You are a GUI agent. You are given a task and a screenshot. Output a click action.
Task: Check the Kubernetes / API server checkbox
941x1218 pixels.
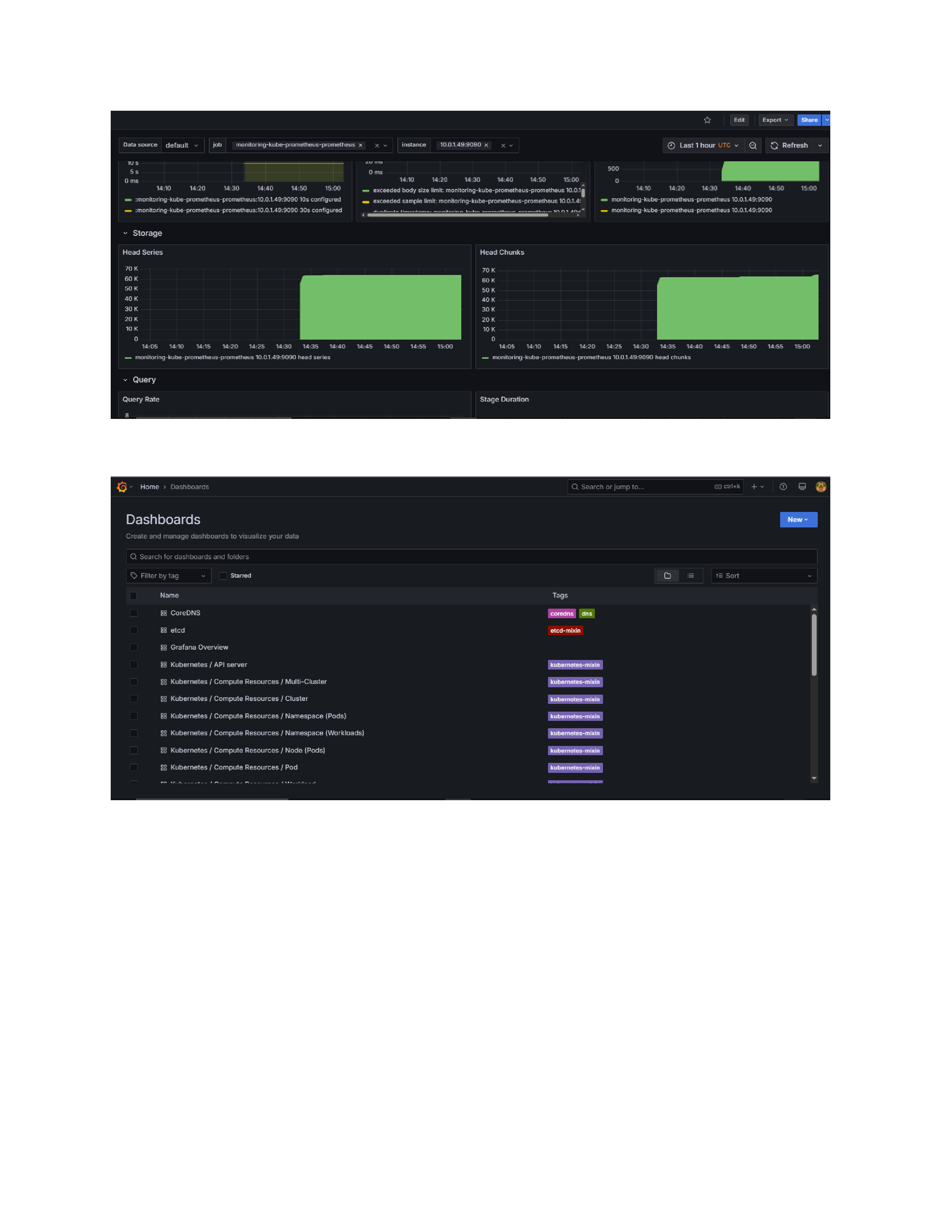click(x=133, y=665)
